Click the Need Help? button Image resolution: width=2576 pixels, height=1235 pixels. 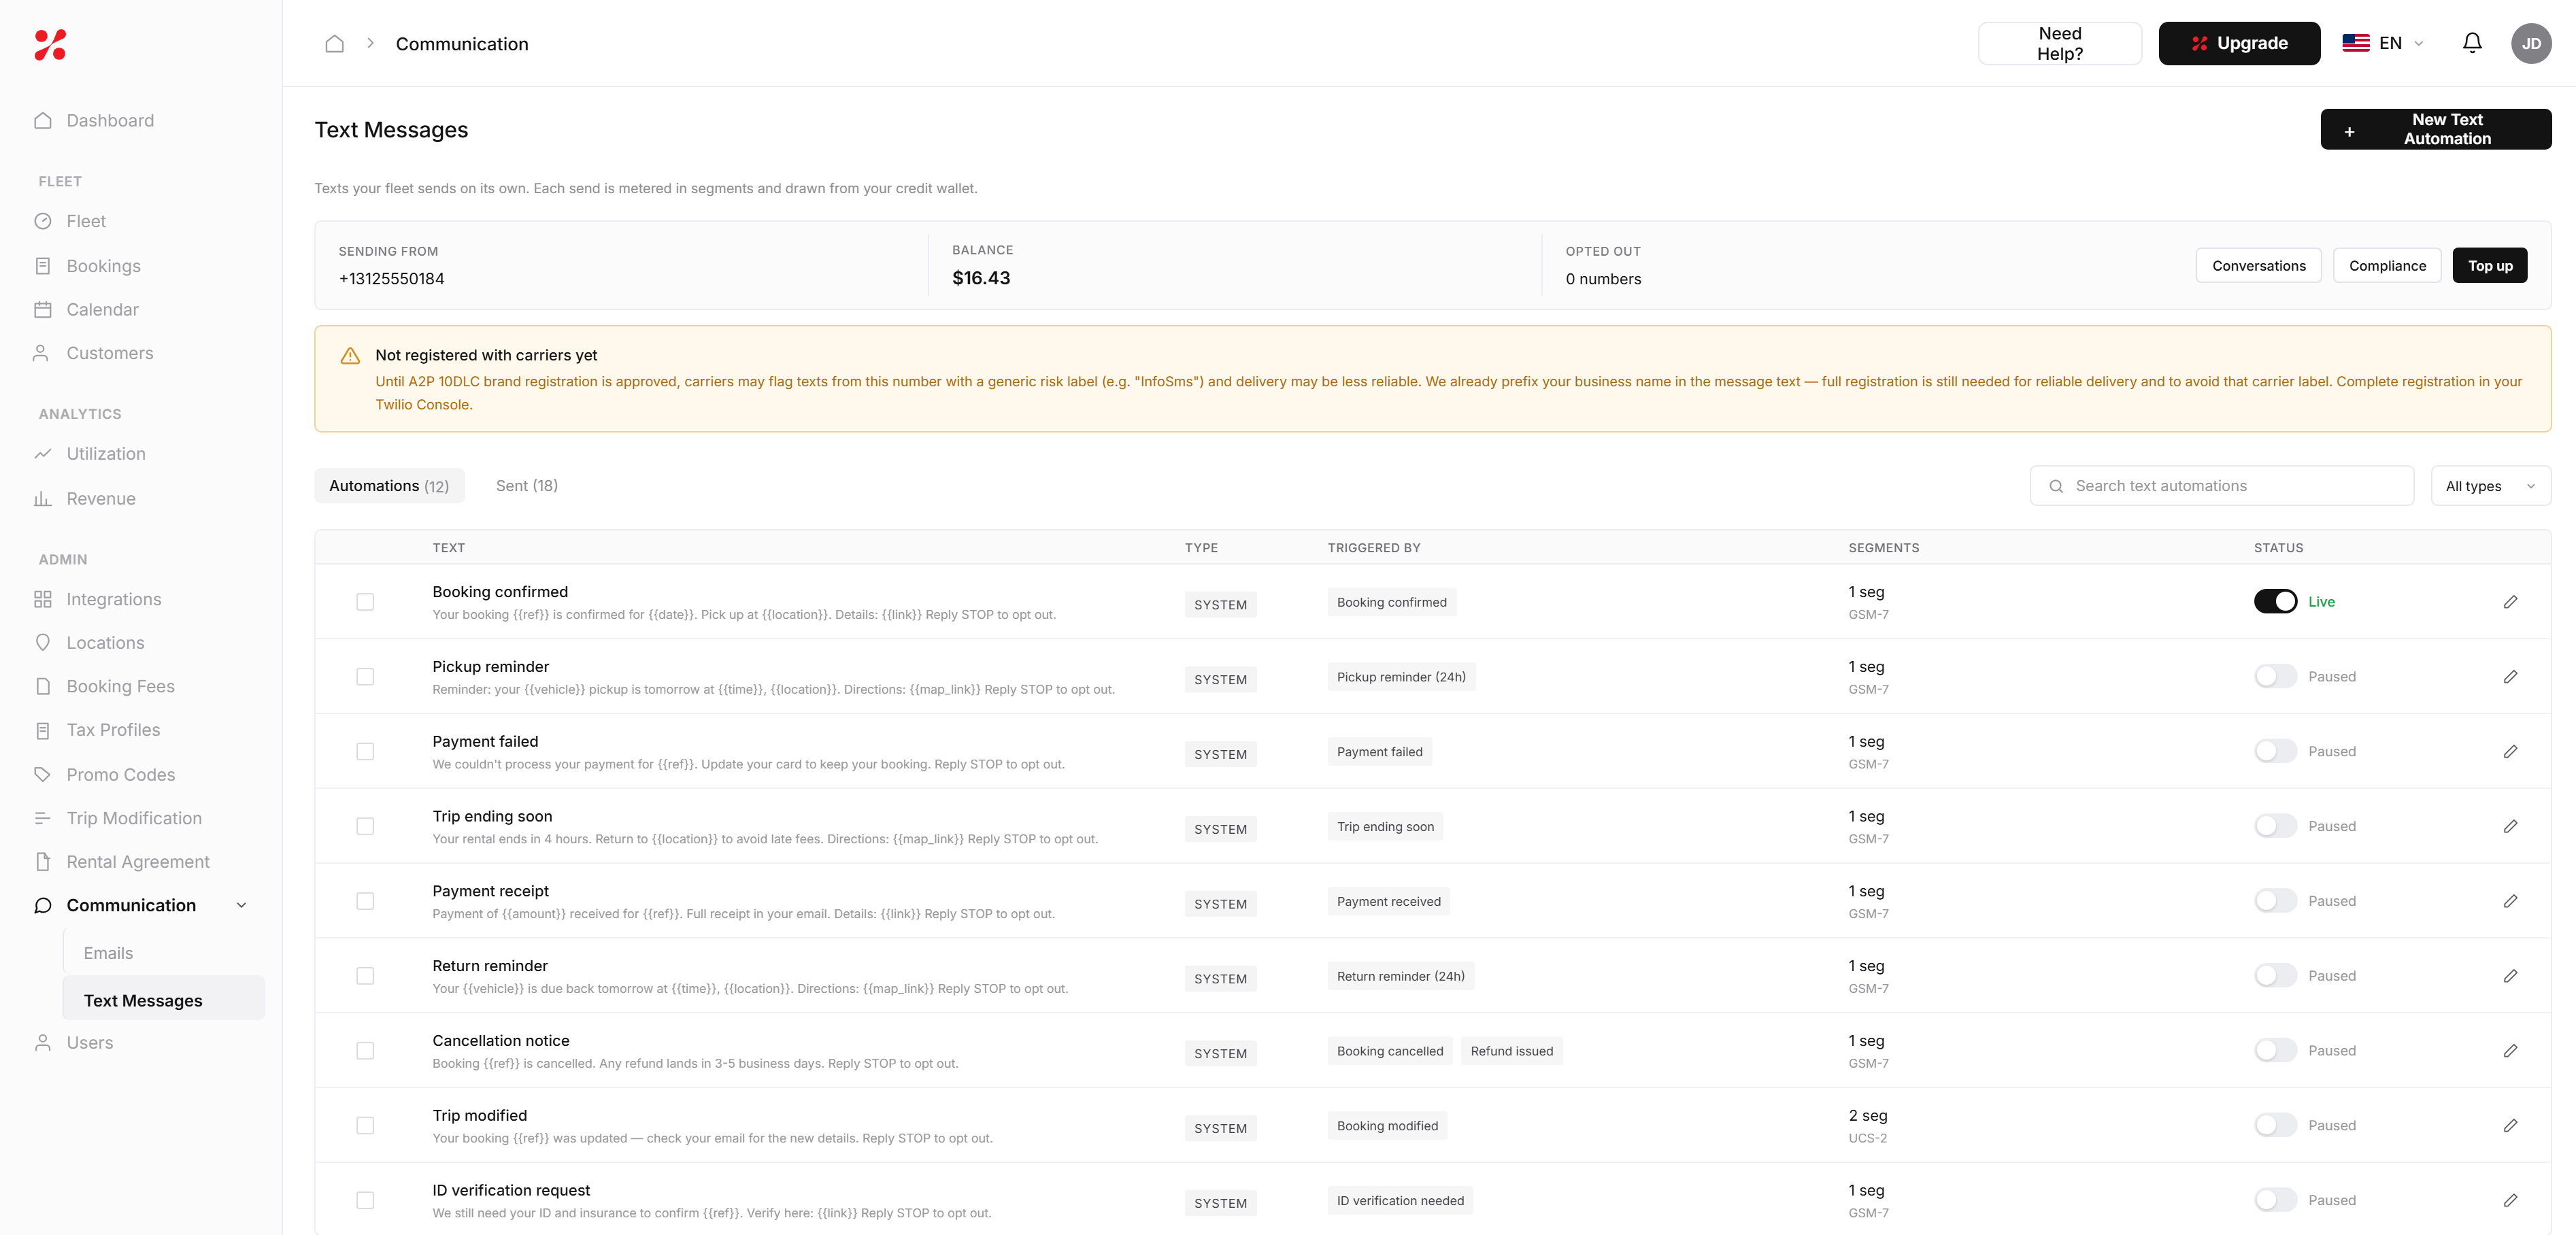[x=2060, y=43]
